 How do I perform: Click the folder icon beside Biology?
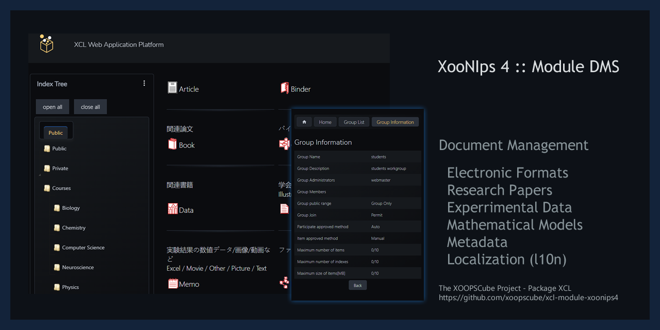tap(57, 208)
